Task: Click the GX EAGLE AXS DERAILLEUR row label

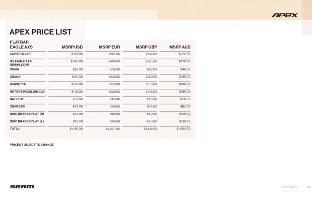Action: point(21,63)
